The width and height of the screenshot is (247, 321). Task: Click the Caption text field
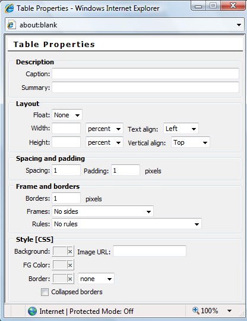(145, 74)
